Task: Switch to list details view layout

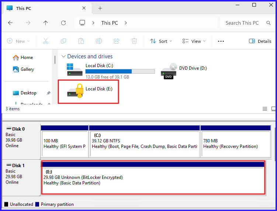Action: tap(264, 109)
